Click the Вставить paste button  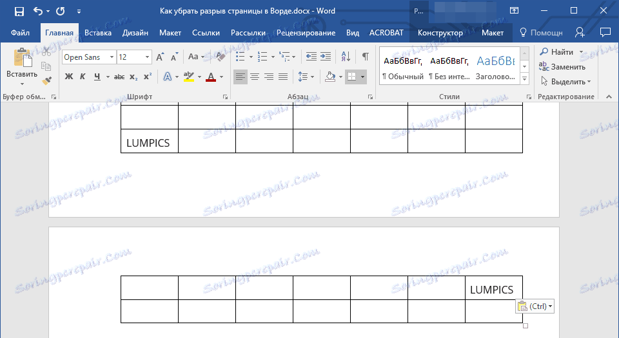22,62
